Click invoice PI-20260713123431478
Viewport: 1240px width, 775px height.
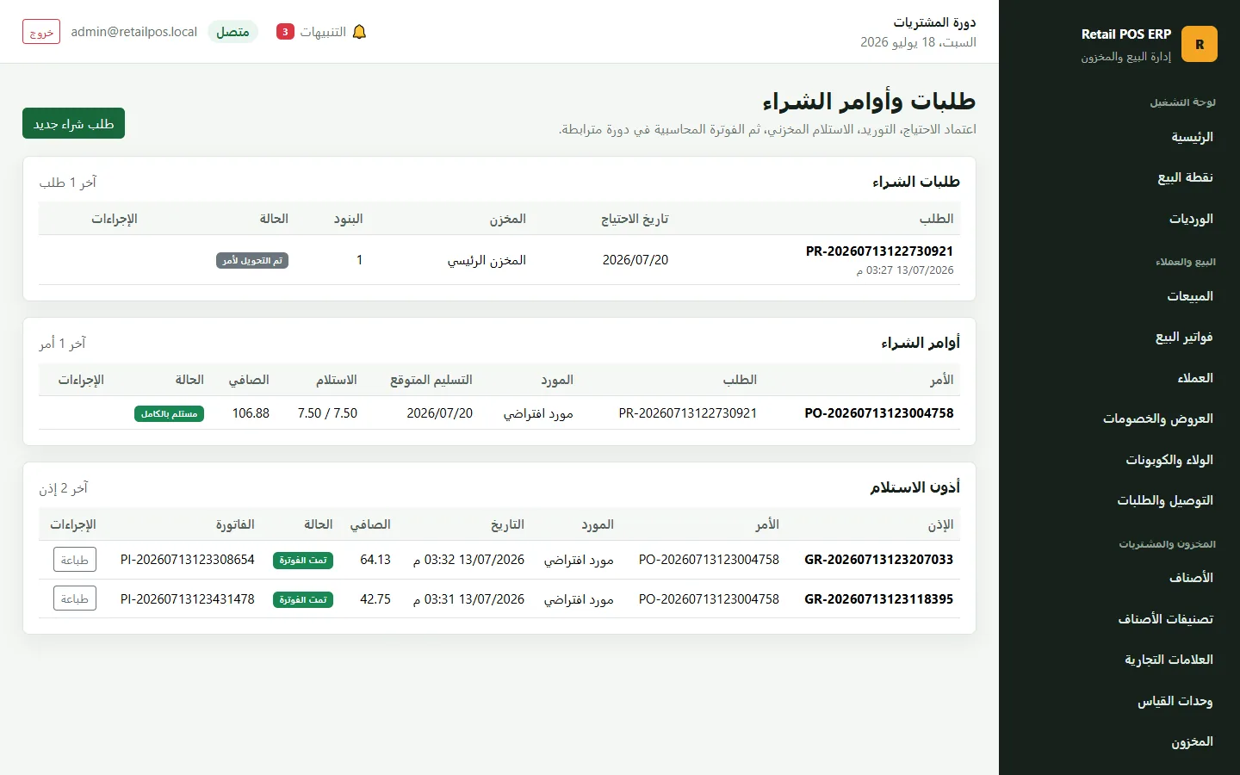pyautogui.click(x=188, y=599)
